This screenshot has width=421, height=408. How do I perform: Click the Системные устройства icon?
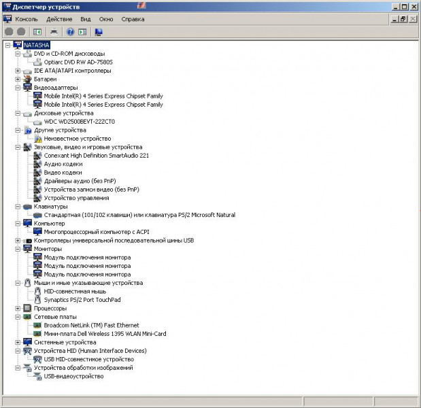(27, 342)
